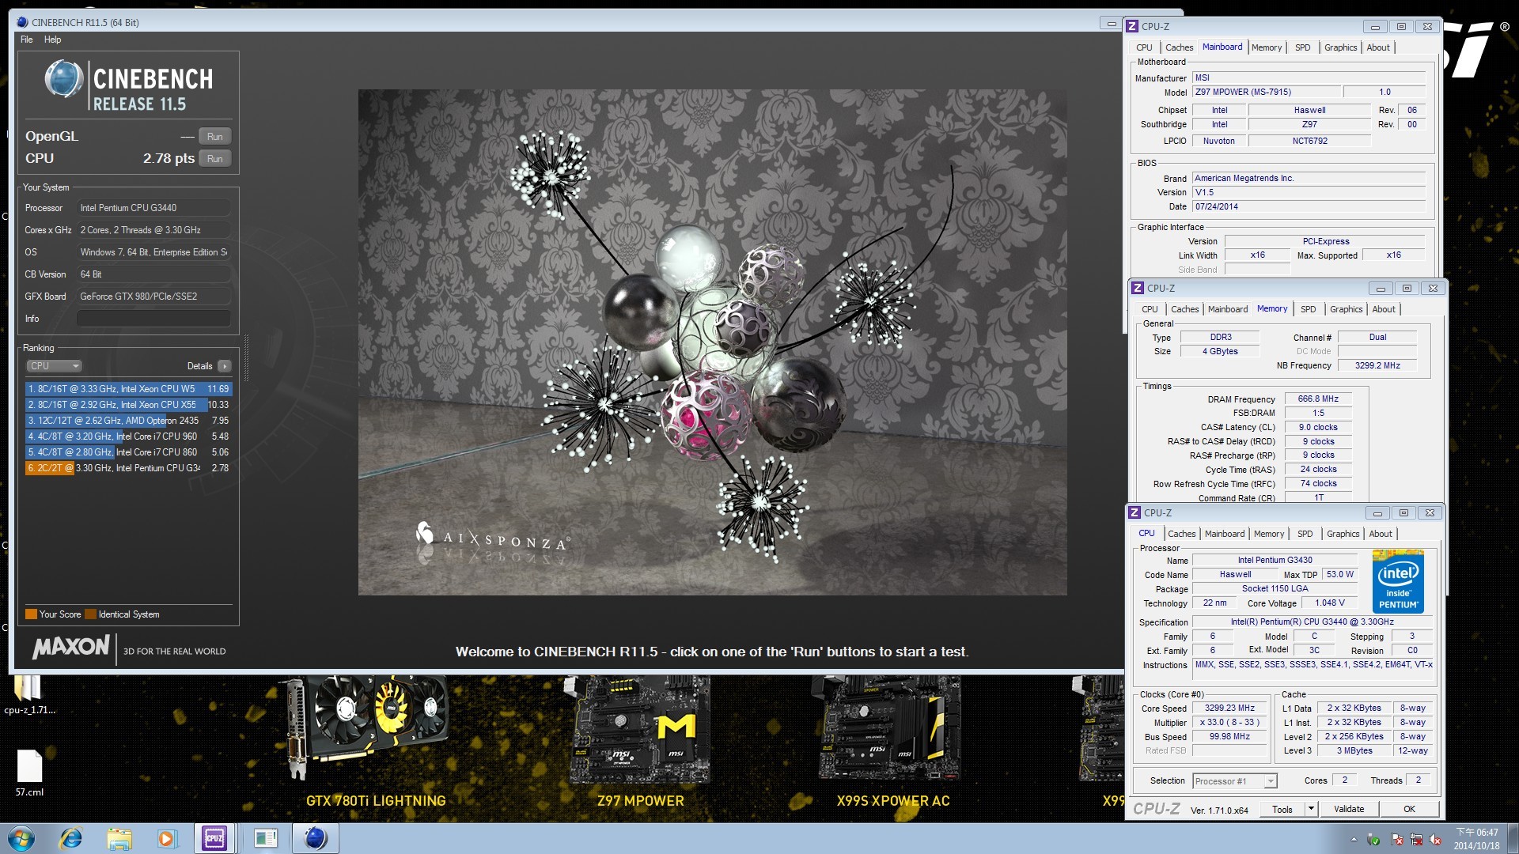Run the OpenGL benchmark

[214, 137]
